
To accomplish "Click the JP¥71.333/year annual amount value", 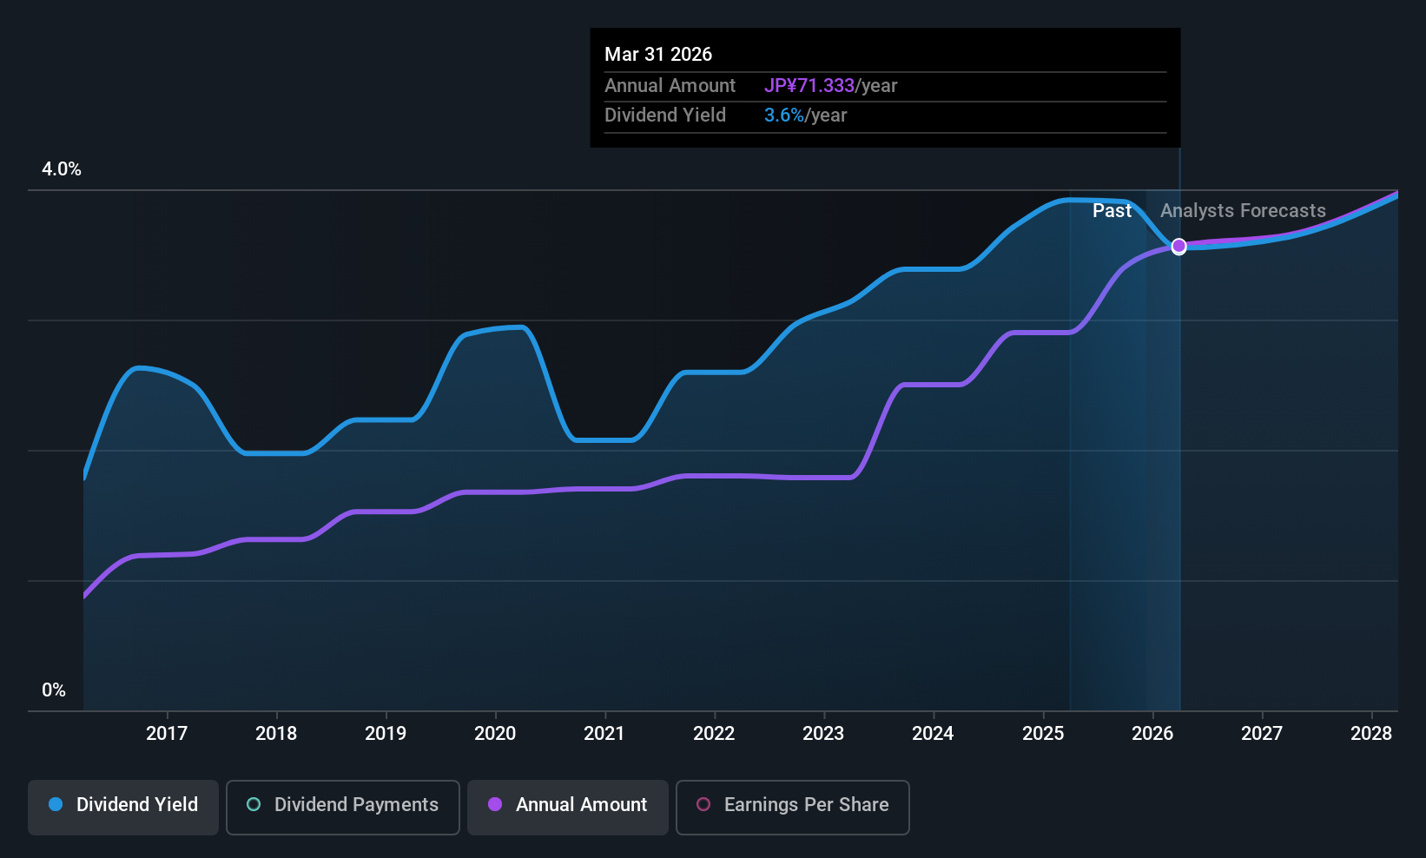I will (829, 86).
